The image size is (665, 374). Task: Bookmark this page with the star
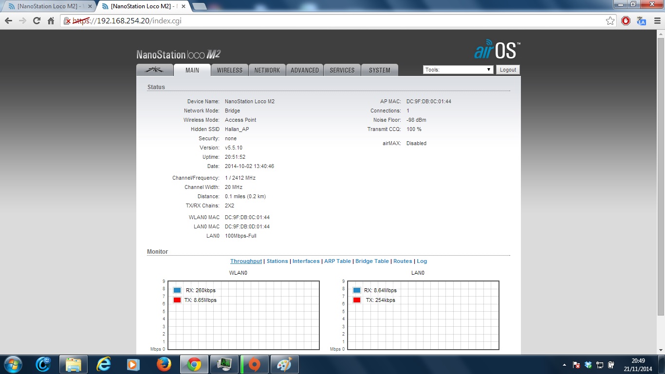coord(610,21)
